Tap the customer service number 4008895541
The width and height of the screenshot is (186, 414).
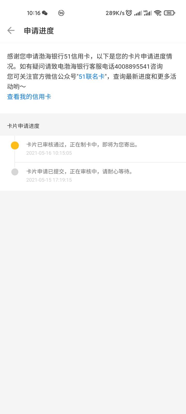click(132, 66)
